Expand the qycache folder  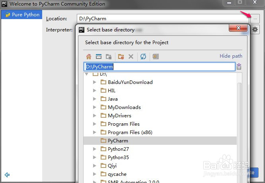coord(95,174)
